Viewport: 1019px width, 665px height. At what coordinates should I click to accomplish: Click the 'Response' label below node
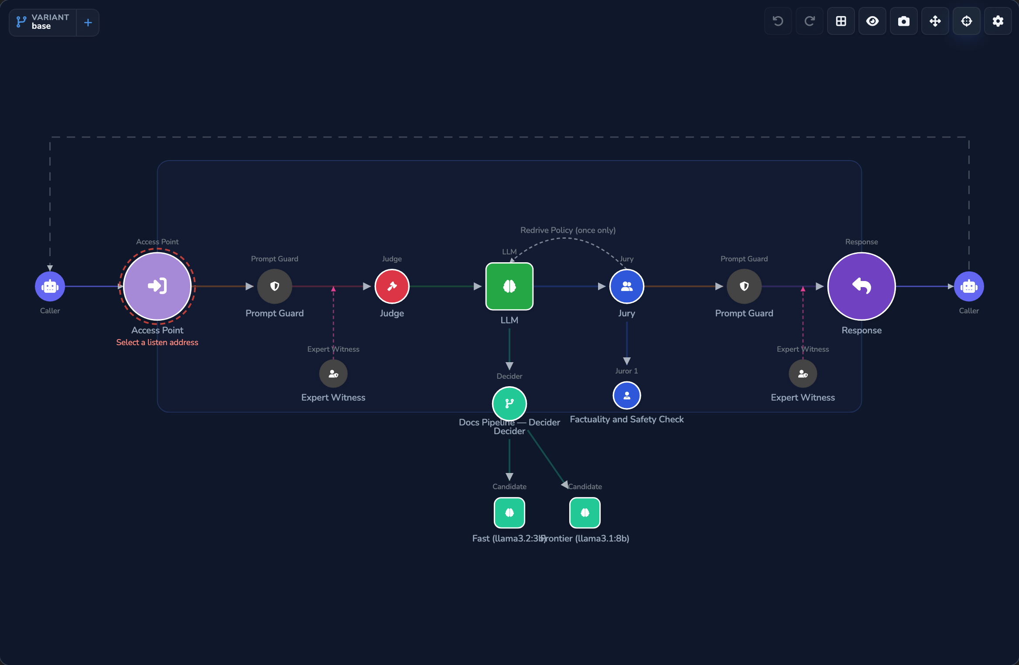click(862, 330)
